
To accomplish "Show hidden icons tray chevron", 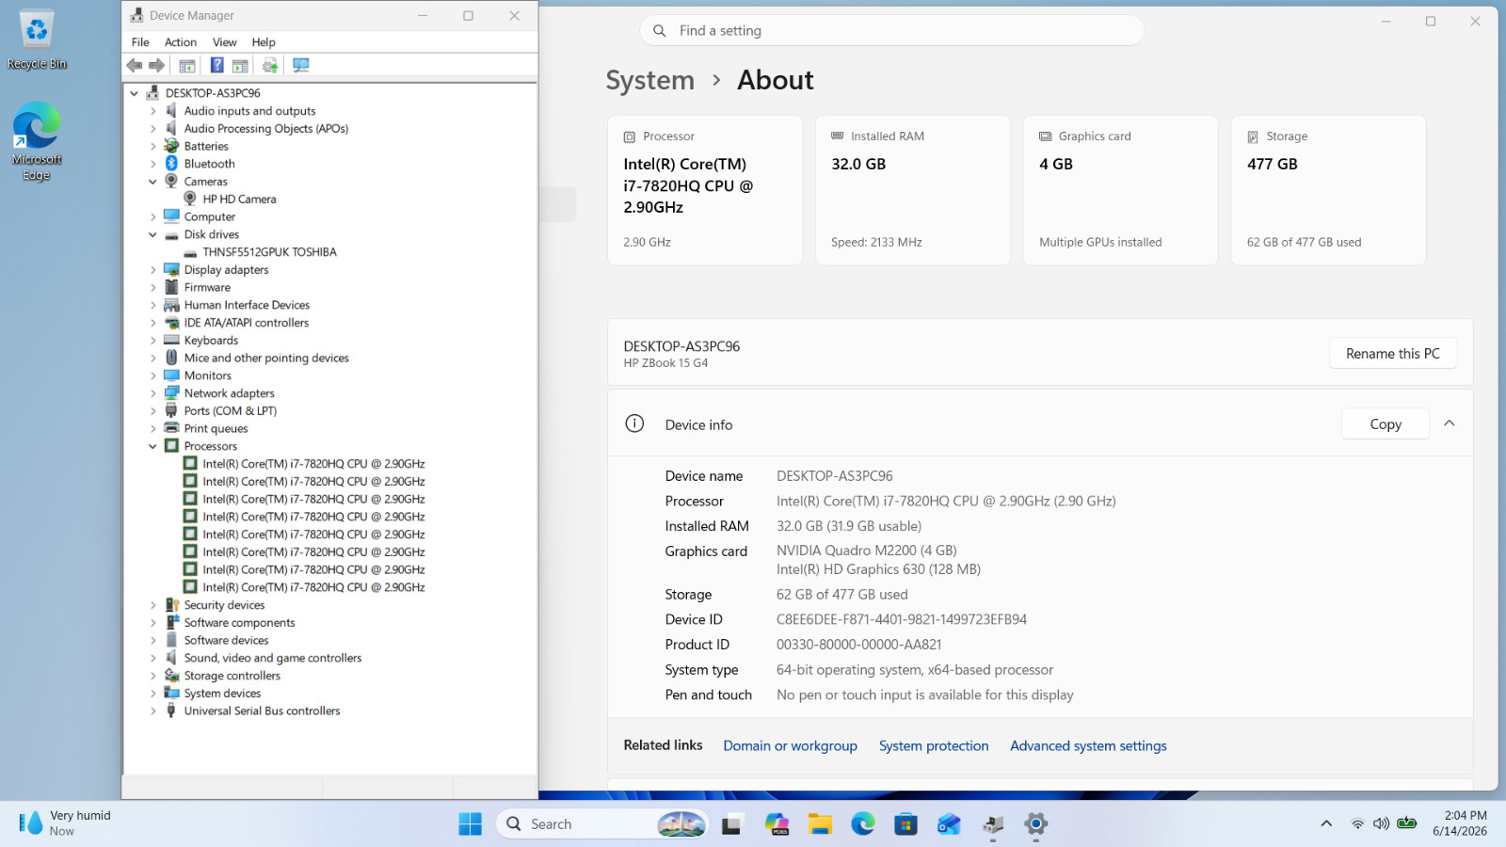I will click(x=1326, y=823).
